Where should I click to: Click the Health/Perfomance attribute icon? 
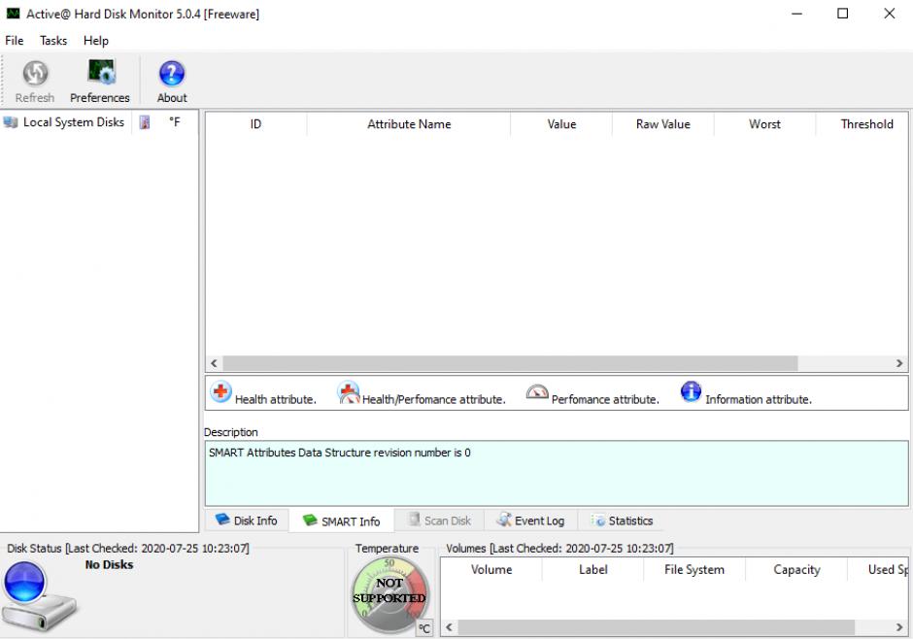click(x=348, y=393)
